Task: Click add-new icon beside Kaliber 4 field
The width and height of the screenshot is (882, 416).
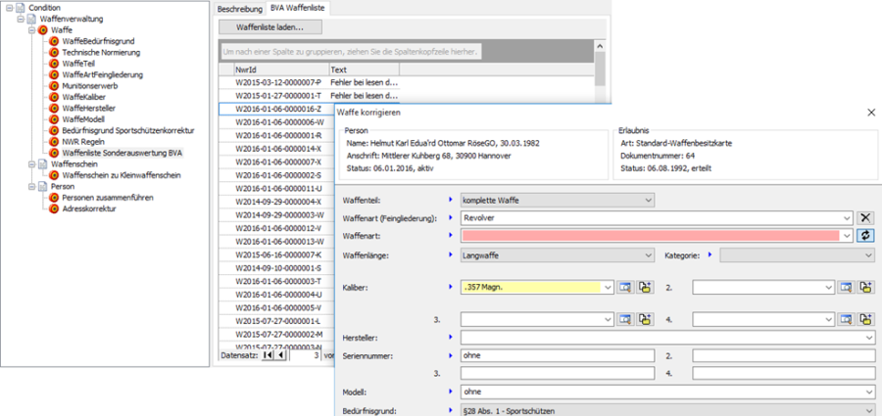Action: click(x=866, y=319)
